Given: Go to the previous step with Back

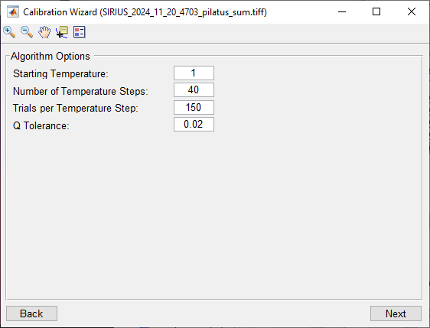Looking at the screenshot, I should click(x=32, y=313).
